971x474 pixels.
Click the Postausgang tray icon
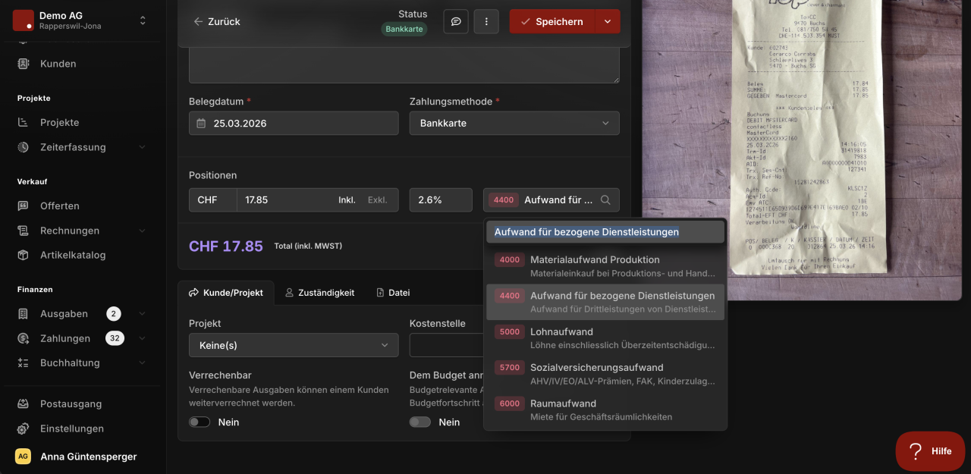pyautogui.click(x=24, y=403)
